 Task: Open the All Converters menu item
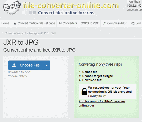tap(68, 23)
